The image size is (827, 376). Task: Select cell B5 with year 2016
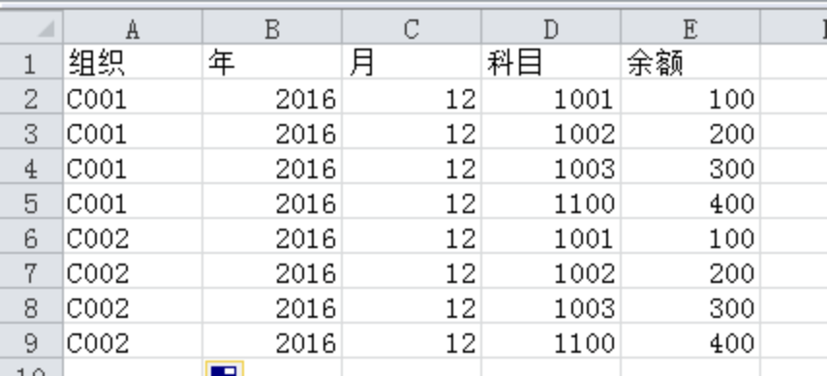(x=272, y=202)
